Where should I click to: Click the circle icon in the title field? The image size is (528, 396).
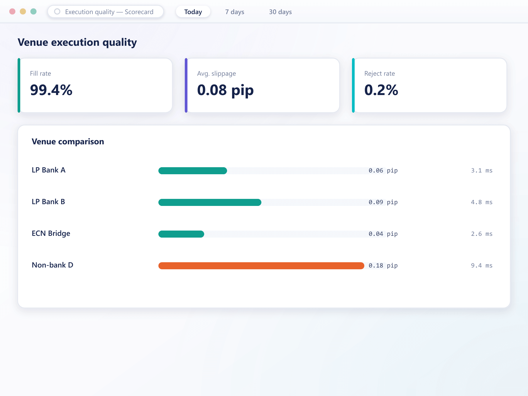point(57,12)
